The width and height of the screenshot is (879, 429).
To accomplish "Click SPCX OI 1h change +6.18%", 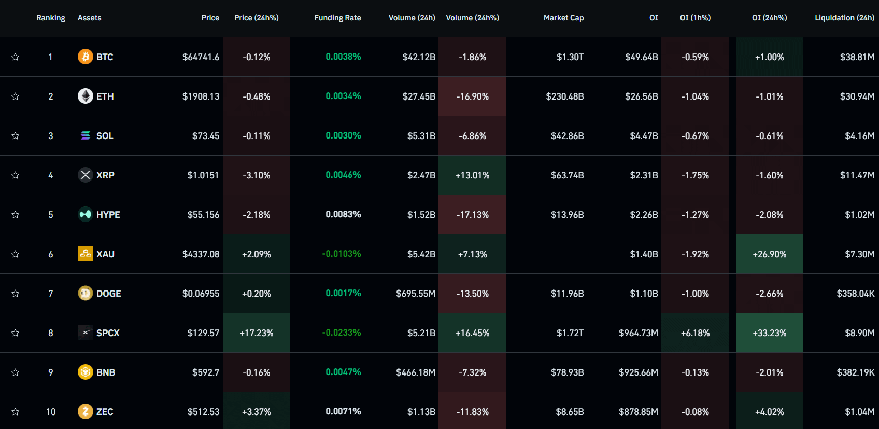I will (696, 333).
